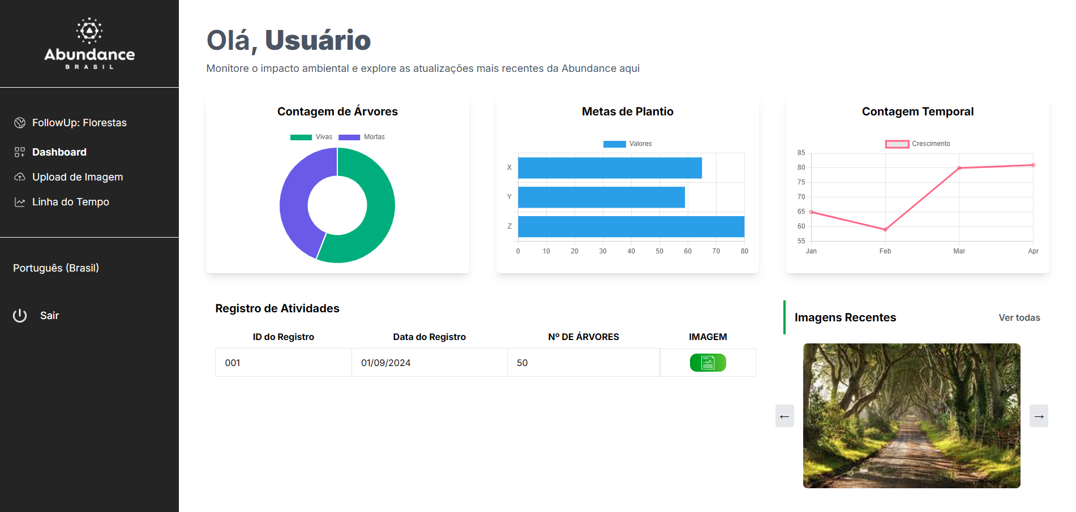This screenshot has width=1076, height=512.
Task: Click the Sair power icon
Action: (20, 316)
